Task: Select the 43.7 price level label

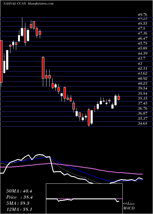Action: [141, 58]
